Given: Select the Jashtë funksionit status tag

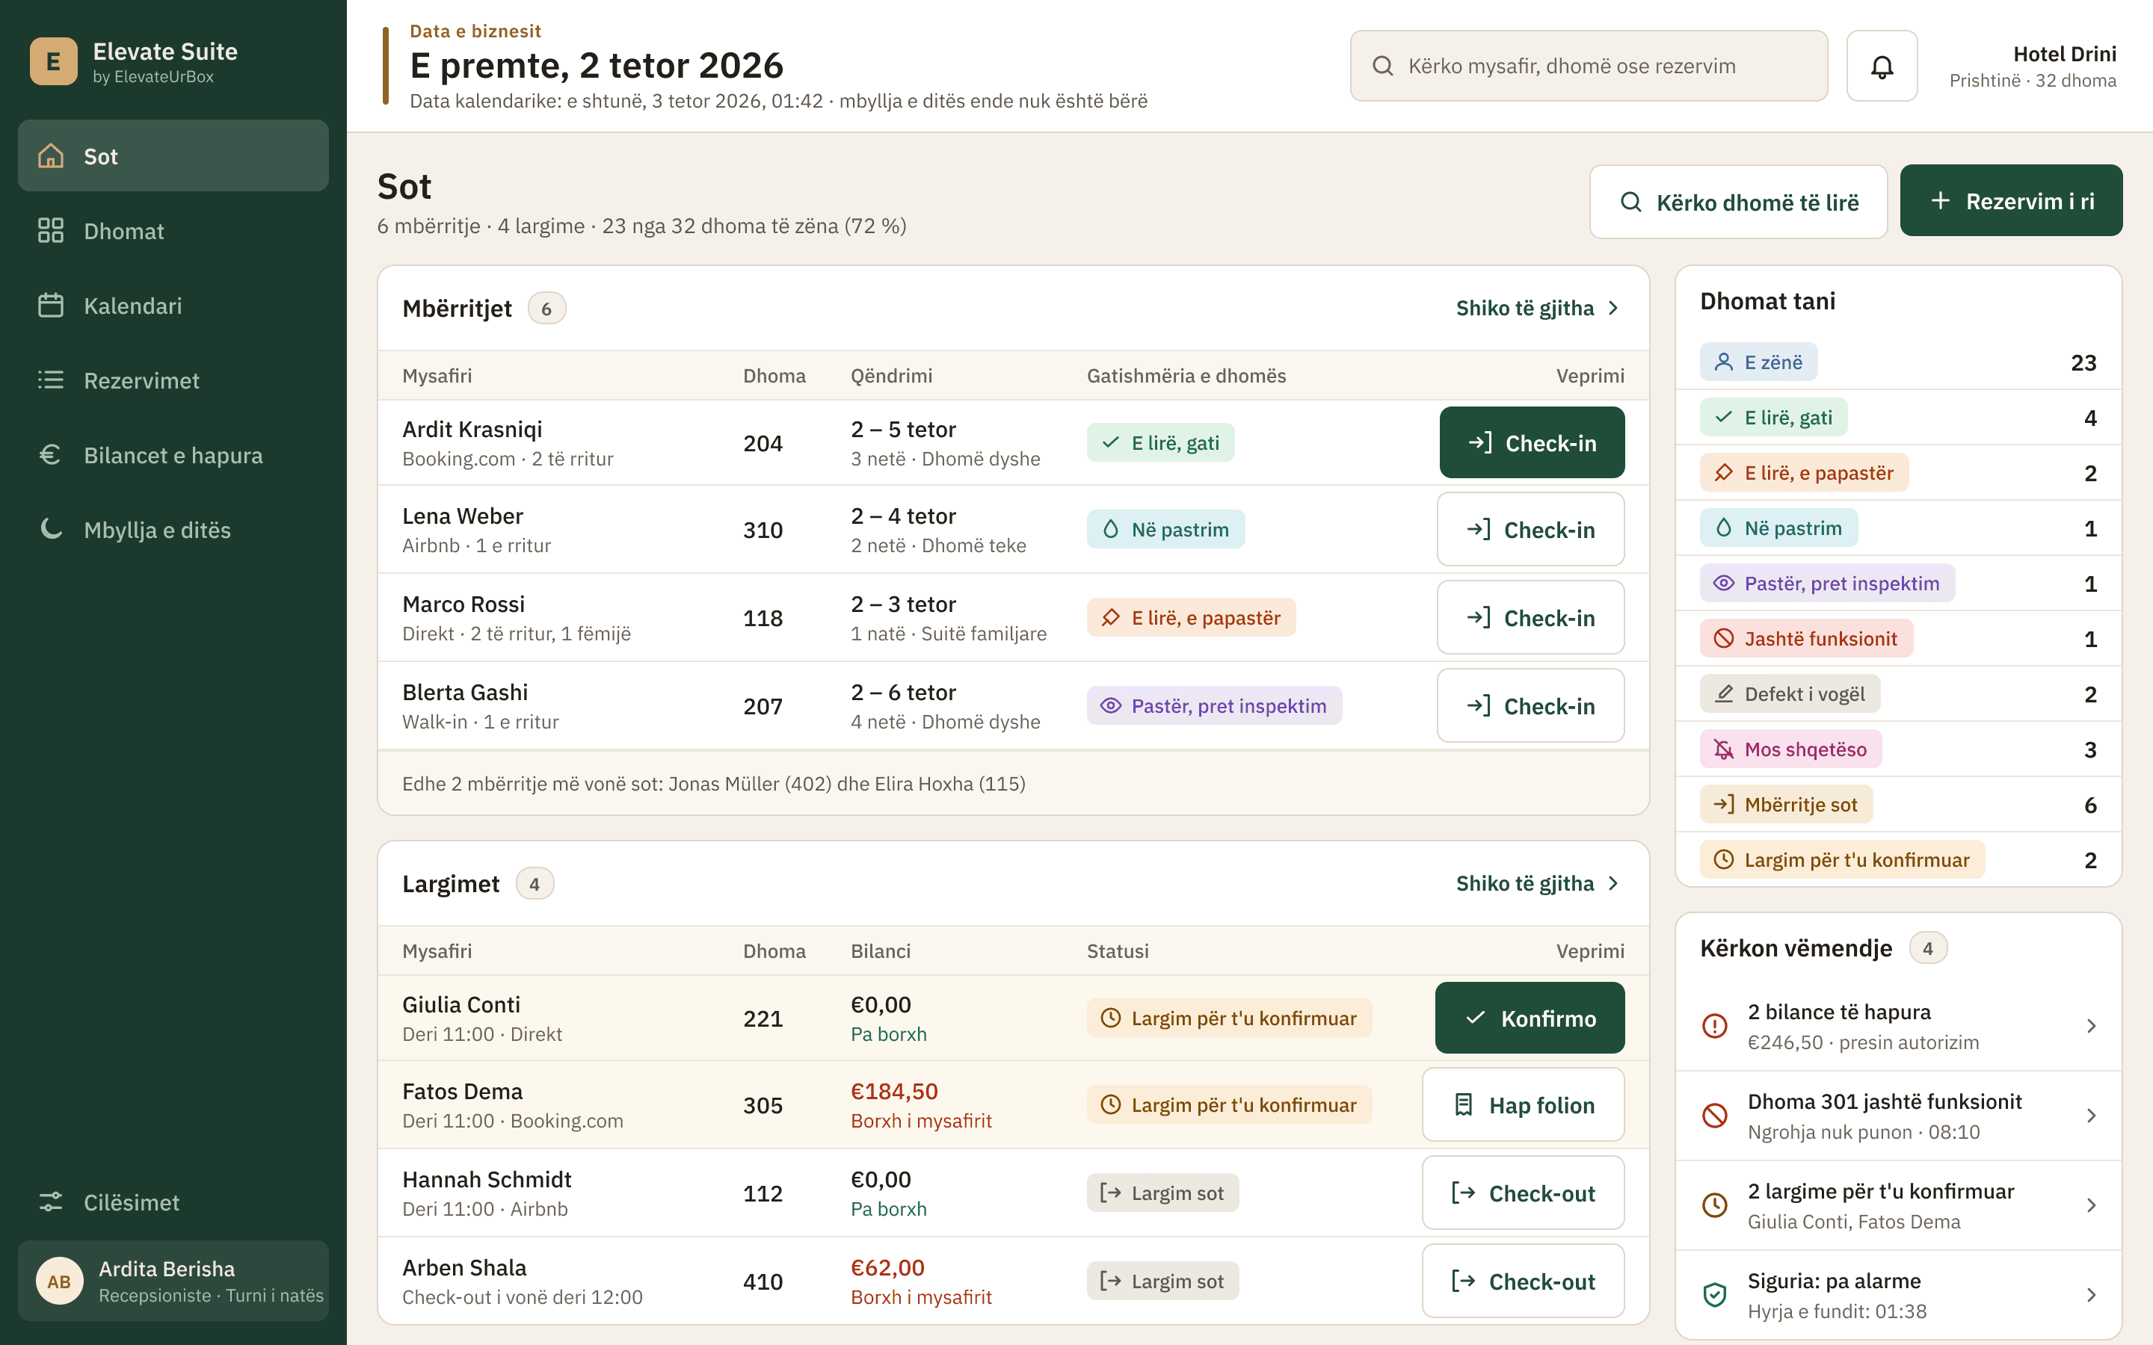Looking at the screenshot, I should [x=1806, y=639].
